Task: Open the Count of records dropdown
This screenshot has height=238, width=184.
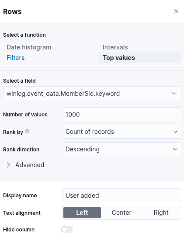Action: 122,132
